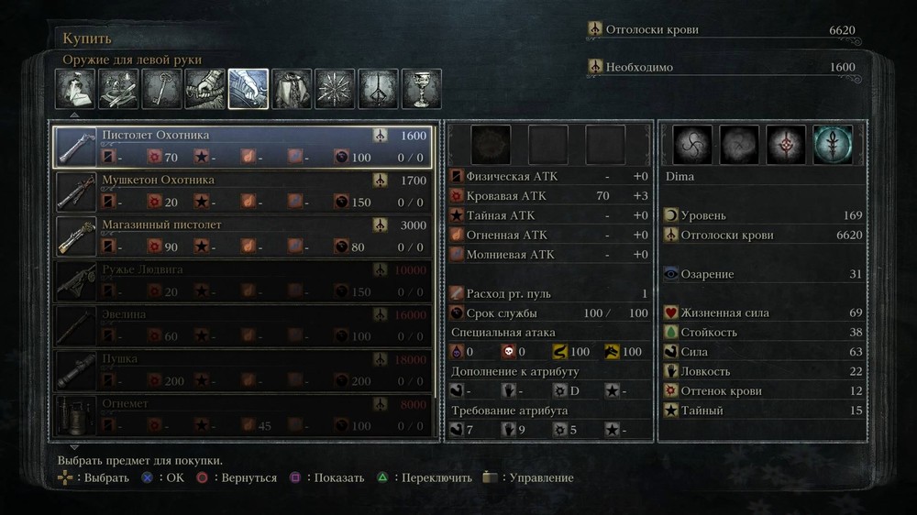Select the starburst gem category icon
The image size is (917, 515).
coord(335,89)
